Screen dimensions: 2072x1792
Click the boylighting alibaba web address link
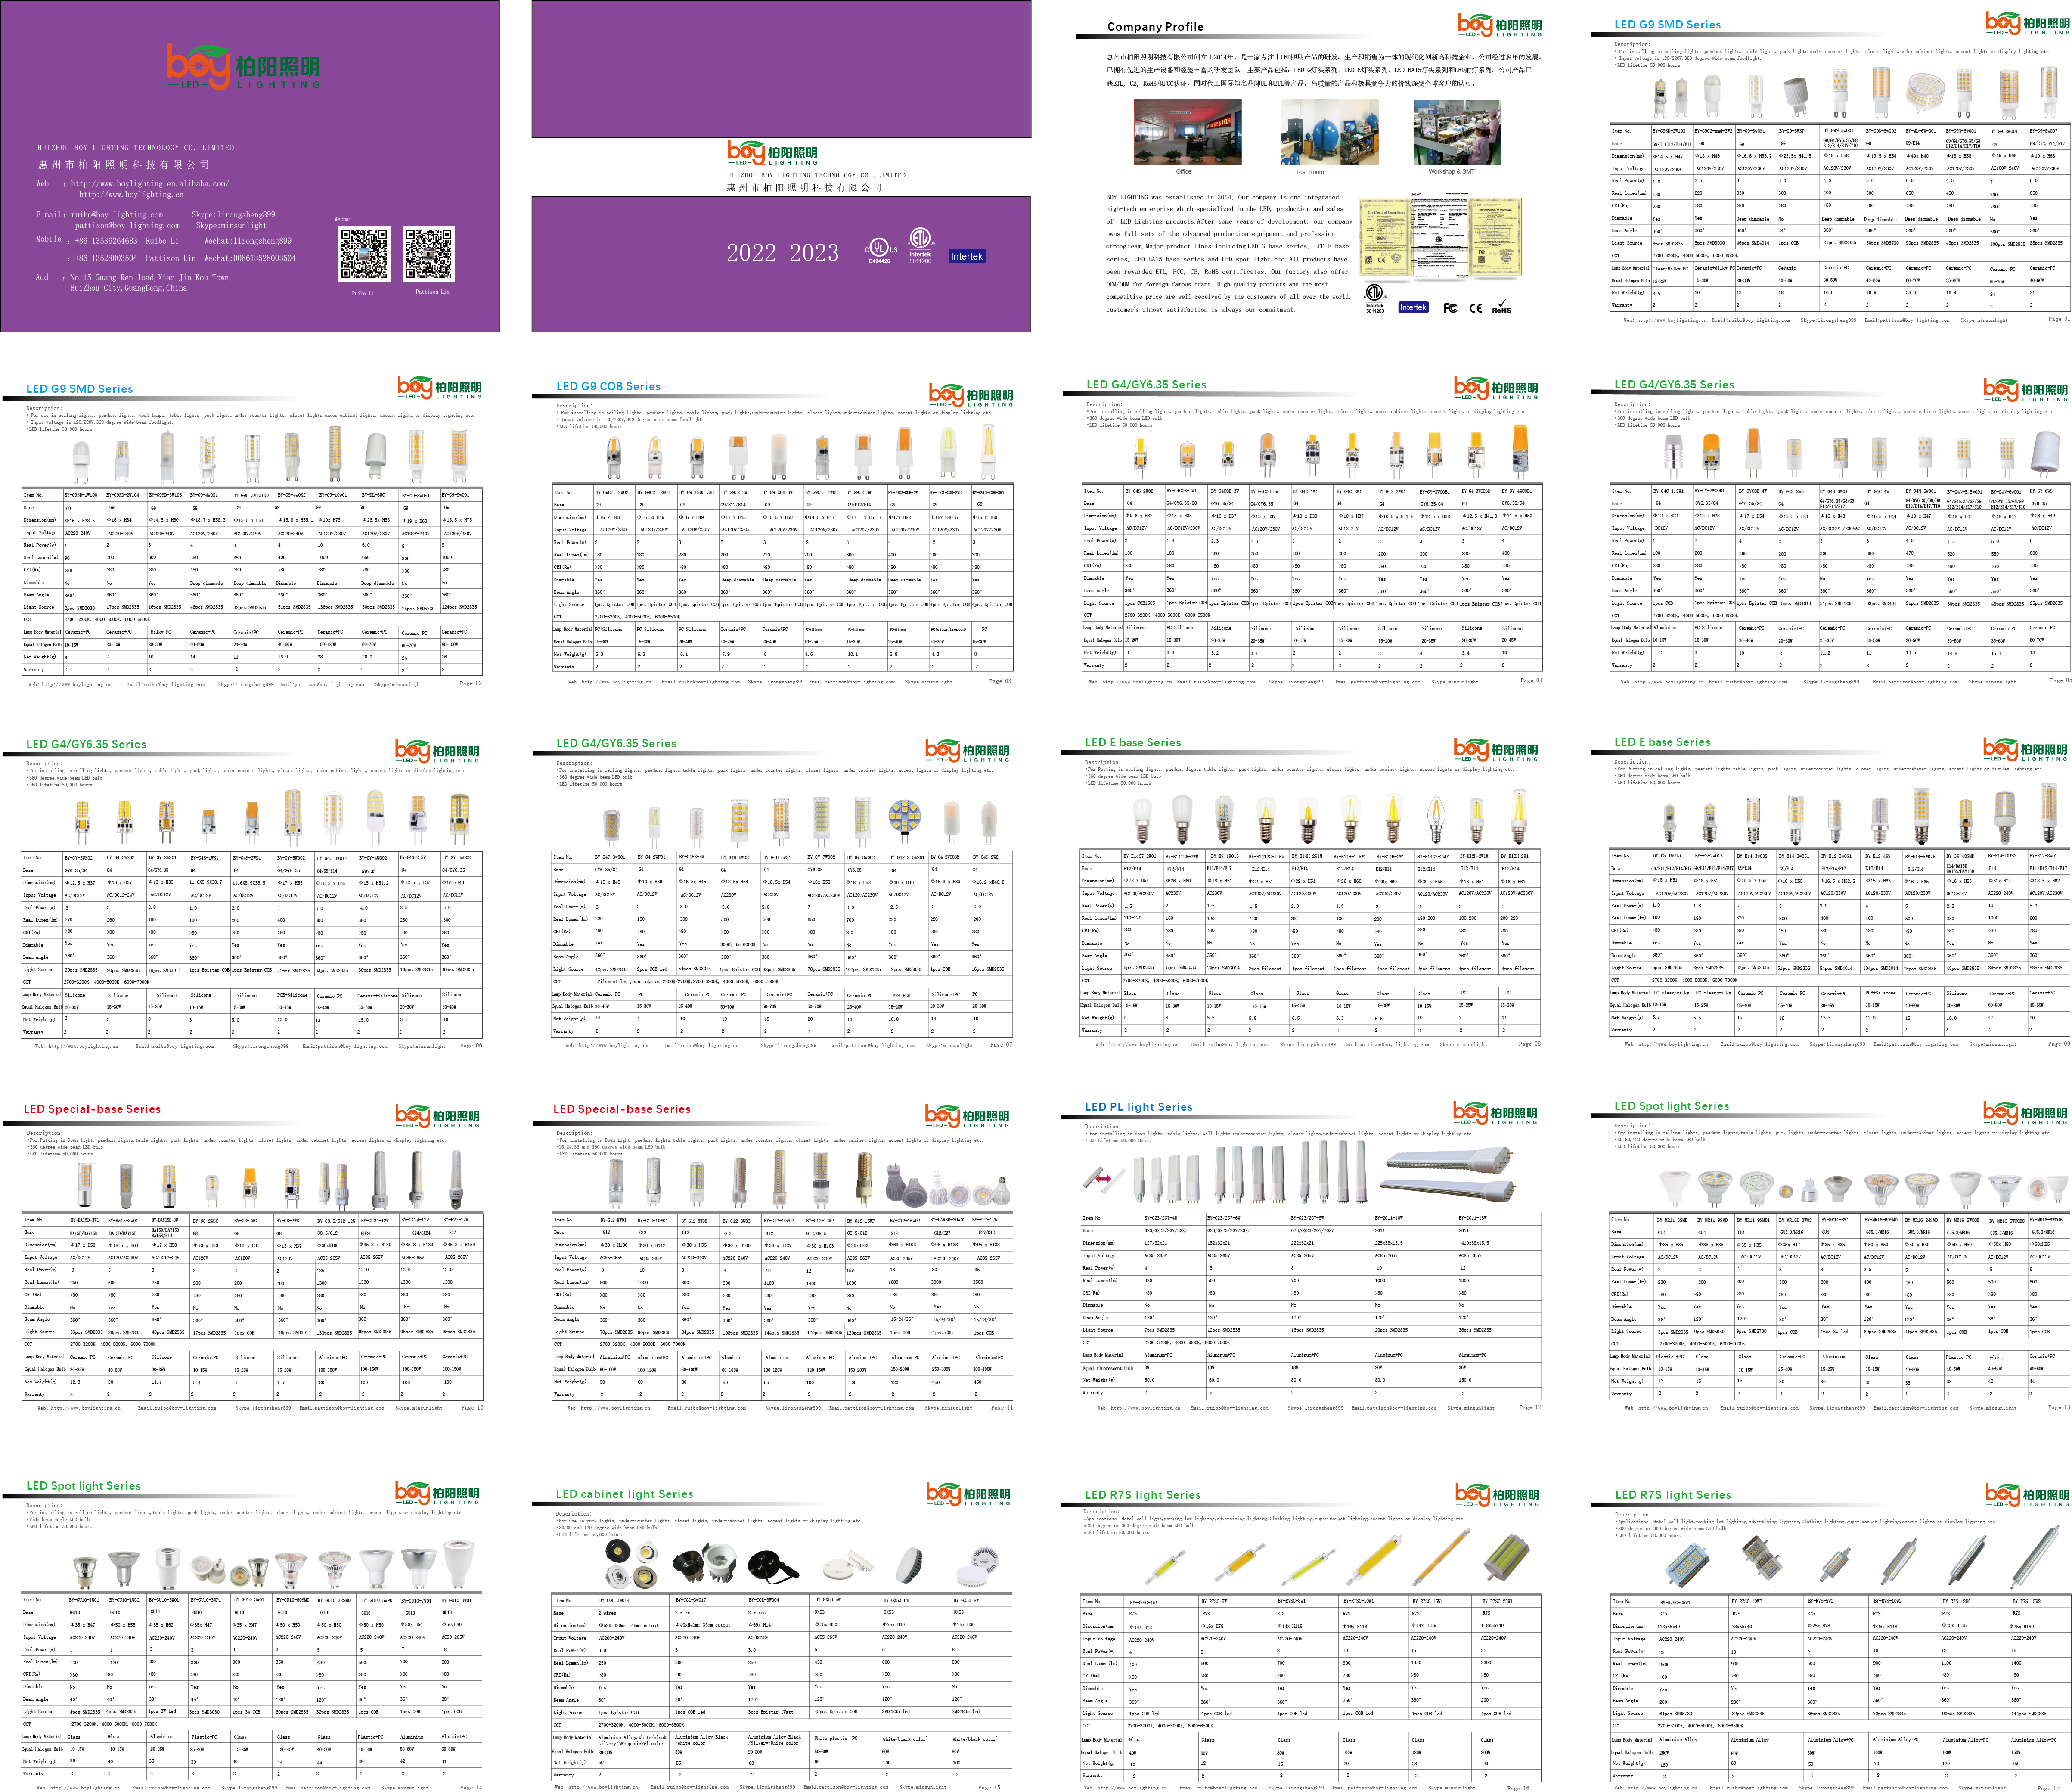pyautogui.click(x=149, y=184)
